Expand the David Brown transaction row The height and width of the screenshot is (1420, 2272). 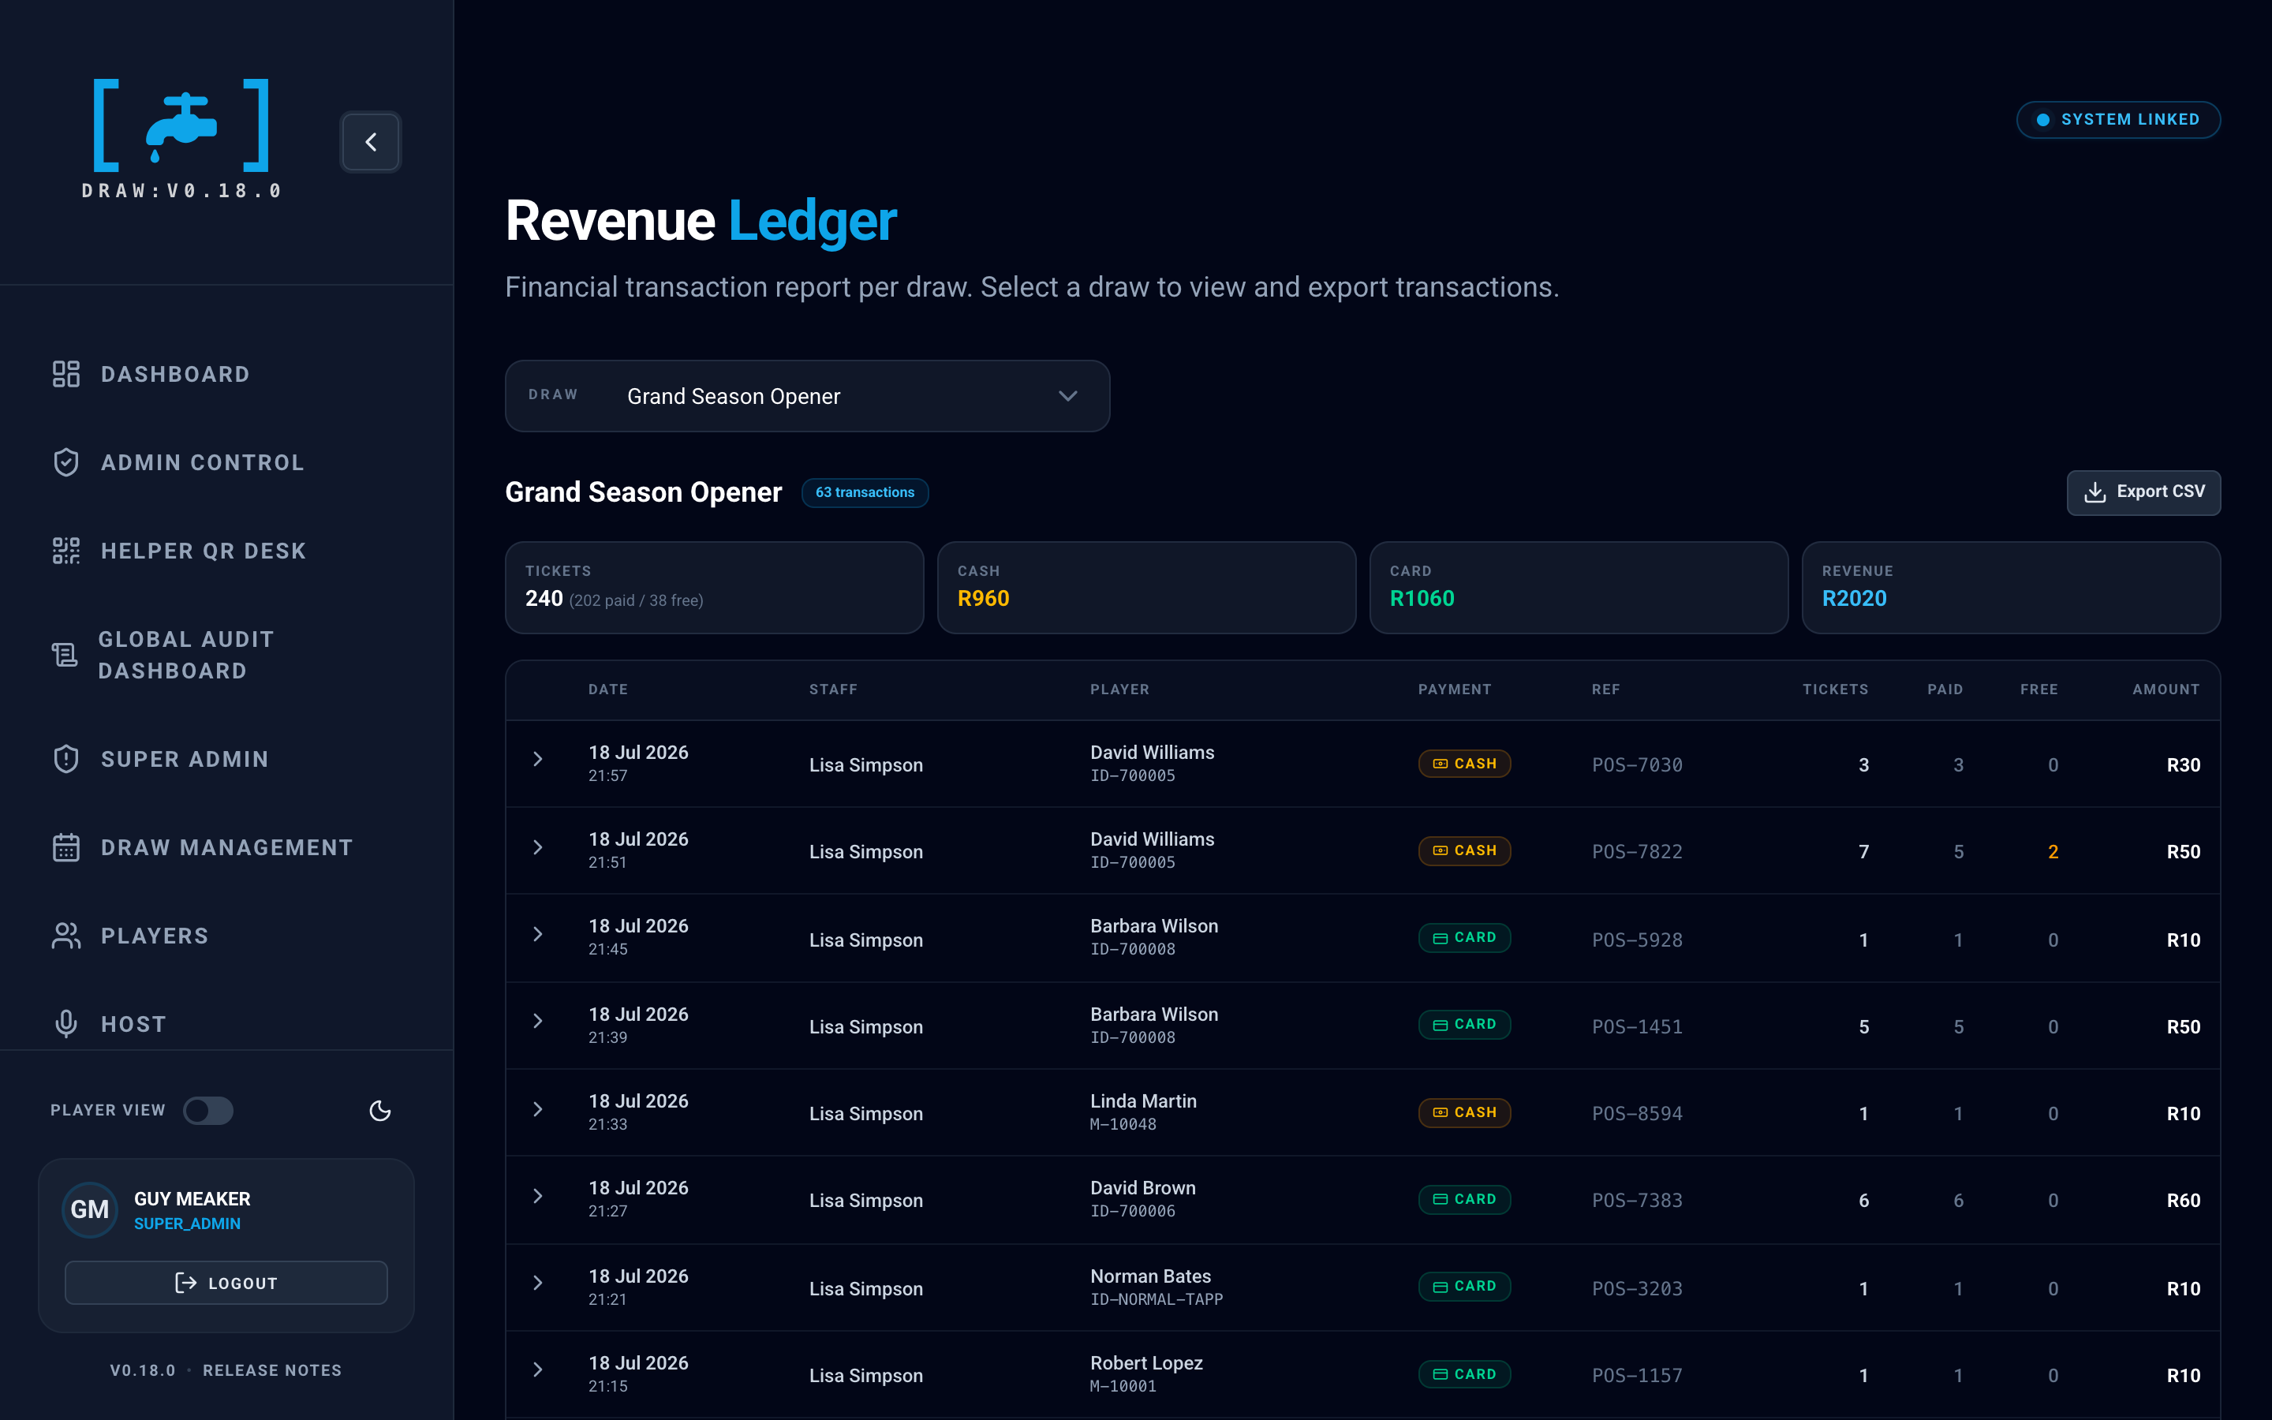pos(538,1197)
